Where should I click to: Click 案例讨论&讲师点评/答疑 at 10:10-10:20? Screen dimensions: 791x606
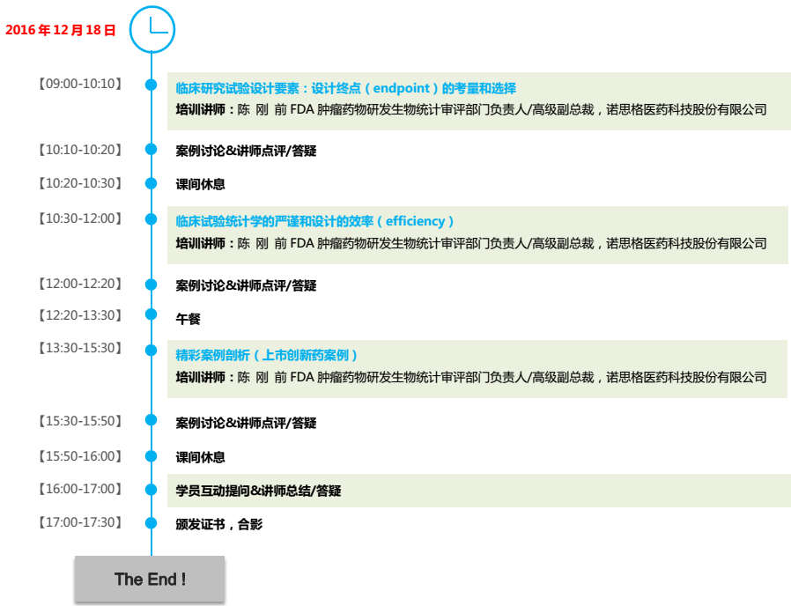(246, 151)
